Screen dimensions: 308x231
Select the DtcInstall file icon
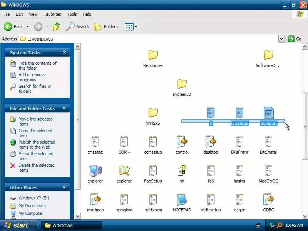[x=268, y=141]
